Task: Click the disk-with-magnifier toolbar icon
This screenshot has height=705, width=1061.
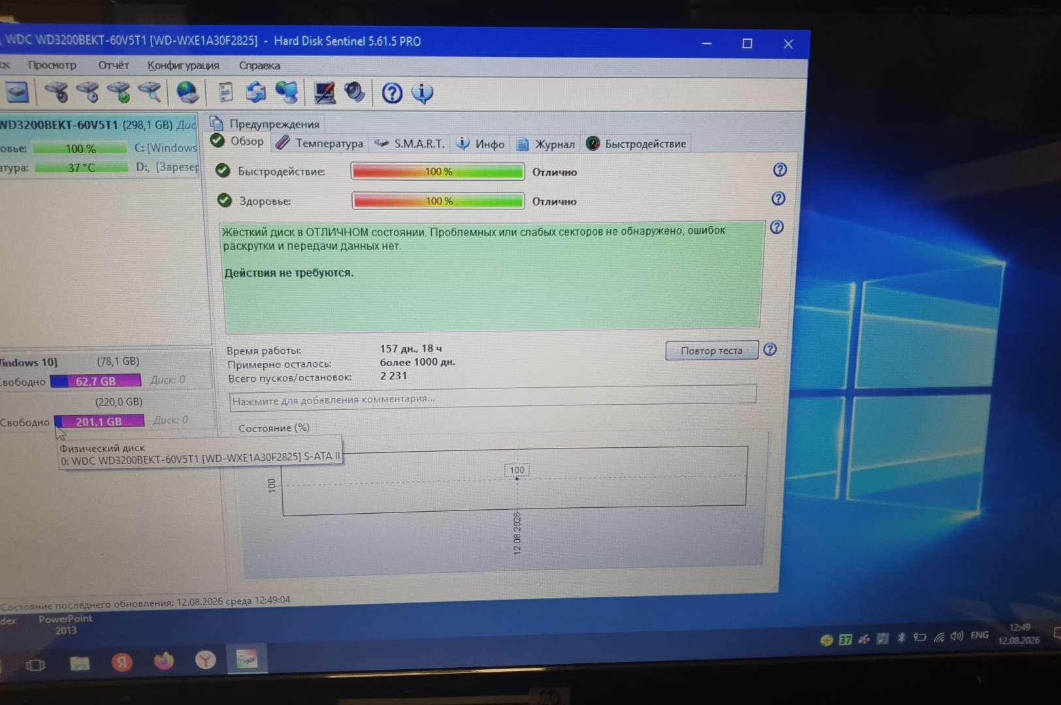Action: (x=150, y=92)
